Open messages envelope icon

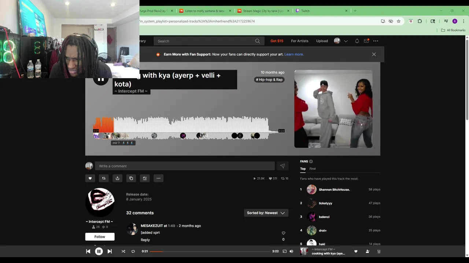point(366,41)
